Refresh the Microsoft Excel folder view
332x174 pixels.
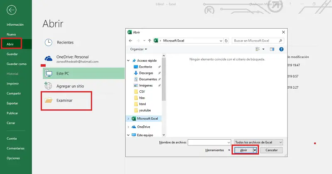[x=226, y=41]
